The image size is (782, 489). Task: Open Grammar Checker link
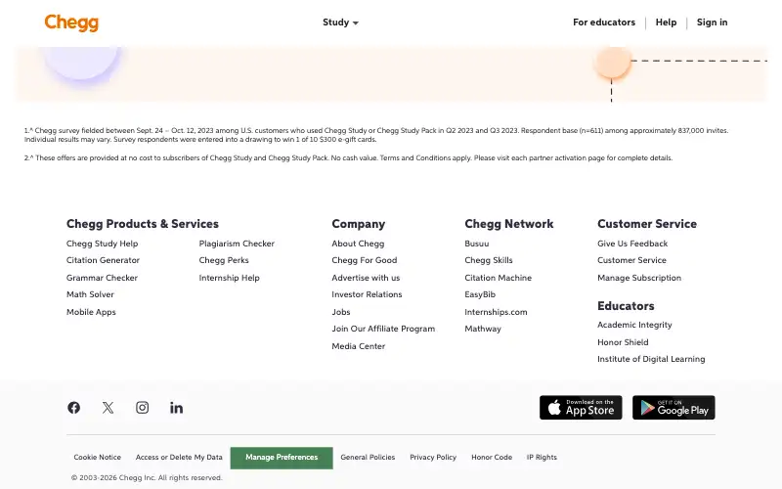tap(102, 278)
